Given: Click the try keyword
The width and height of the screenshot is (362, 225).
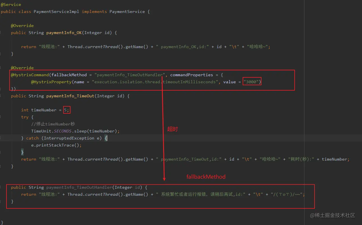Looking at the screenshot, I should click(x=25, y=117).
